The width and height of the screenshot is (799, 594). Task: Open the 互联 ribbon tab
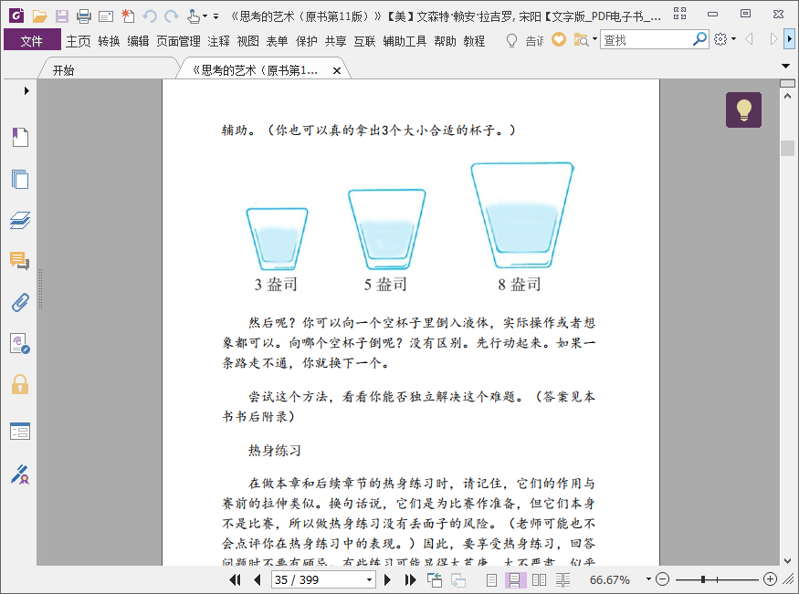pyautogui.click(x=365, y=41)
